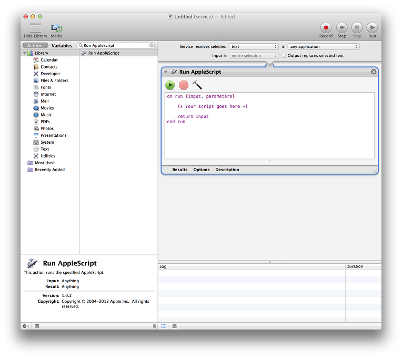This screenshot has width=402, height=358.
Task: Click the 'return input' script line
Action: 193,116
